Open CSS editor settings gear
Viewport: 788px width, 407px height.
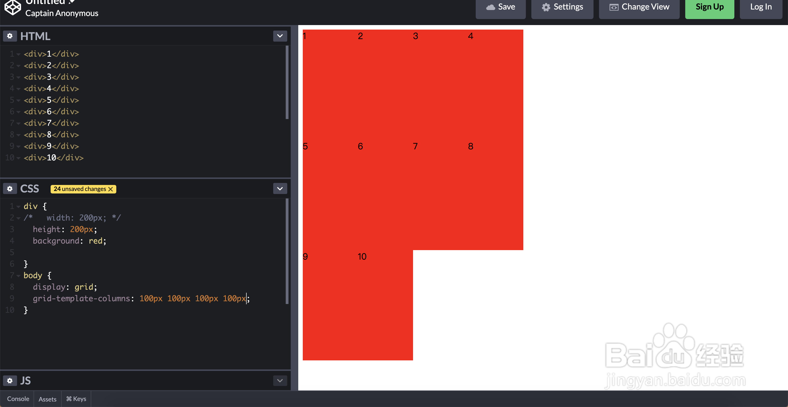click(x=10, y=189)
